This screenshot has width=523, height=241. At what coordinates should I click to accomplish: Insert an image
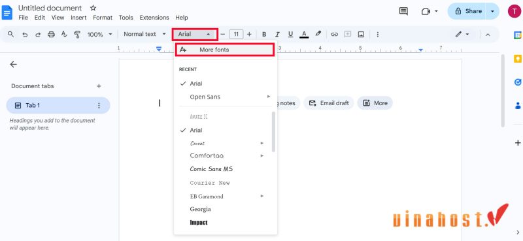[361, 35]
